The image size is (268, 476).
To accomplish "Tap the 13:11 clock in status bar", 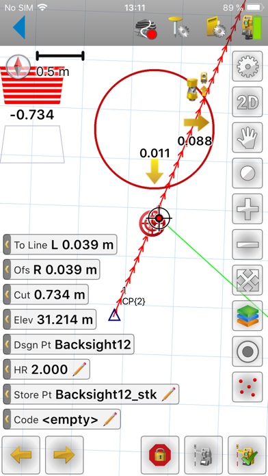I will (135, 8).
